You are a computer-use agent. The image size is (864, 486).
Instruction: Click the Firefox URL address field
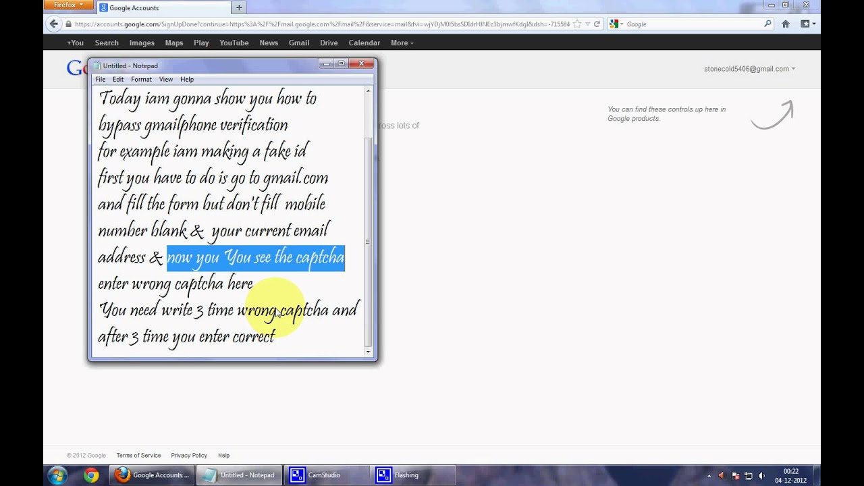click(322, 24)
